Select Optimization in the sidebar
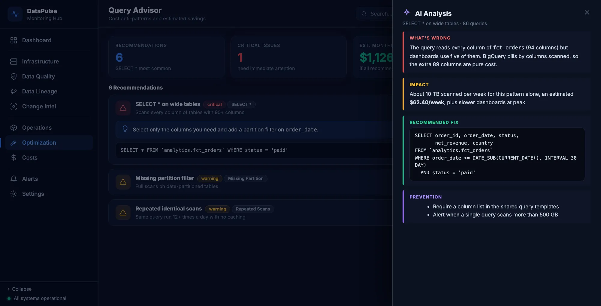 [x=49, y=143]
